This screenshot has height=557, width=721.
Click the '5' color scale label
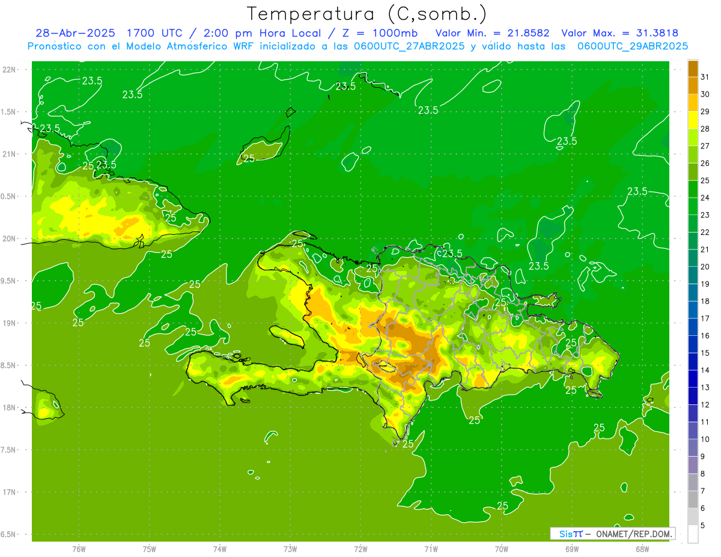pyautogui.click(x=703, y=526)
